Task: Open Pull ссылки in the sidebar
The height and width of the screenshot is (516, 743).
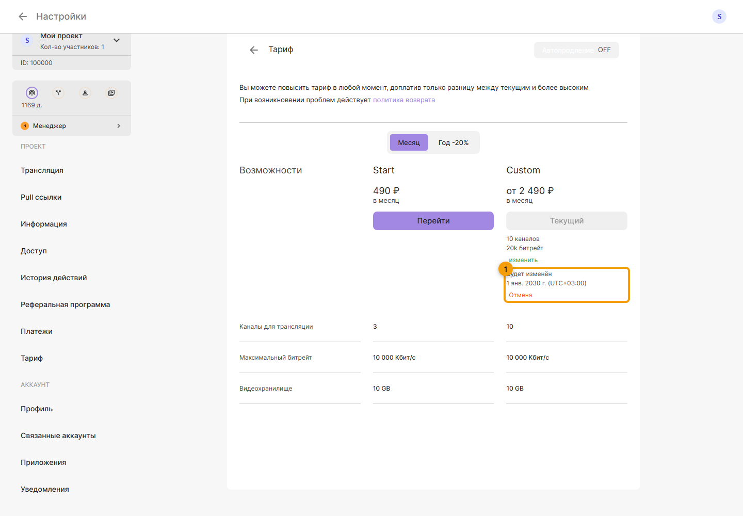Action: point(41,197)
